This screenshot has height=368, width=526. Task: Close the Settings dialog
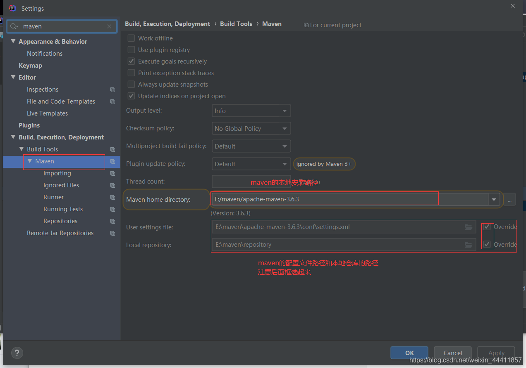[513, 6]
